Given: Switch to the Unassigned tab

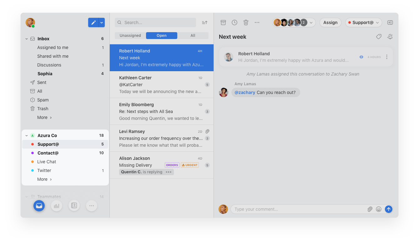Looking at the screenshot, I should pyautogui.click(x=130, y=36).
